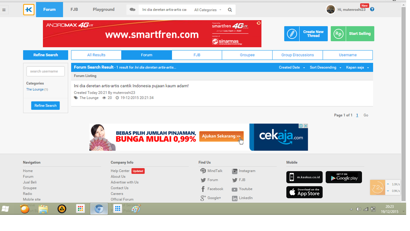The height and width of the screenshot is (231, 410).
Task: Click the mutenroshi23 profile avatar
Action: pos(331,9)
